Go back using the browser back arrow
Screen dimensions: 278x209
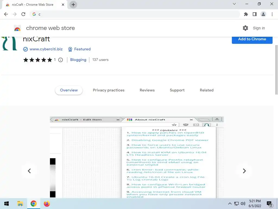(x=6, y=14)
